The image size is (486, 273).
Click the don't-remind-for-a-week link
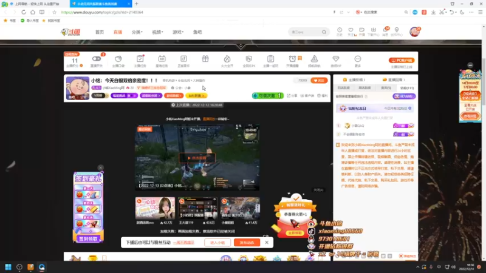click(x=184, y=243)
